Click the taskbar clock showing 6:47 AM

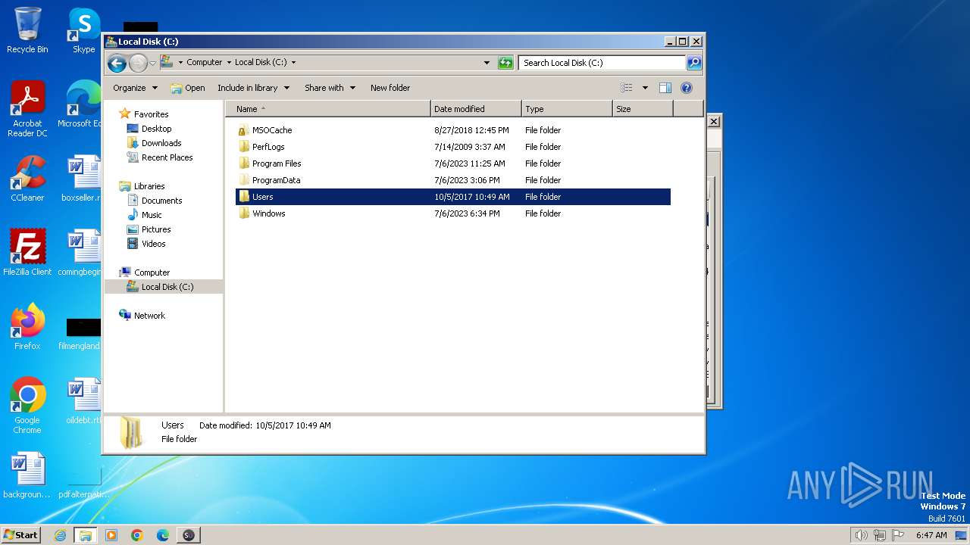click(931, 535)
